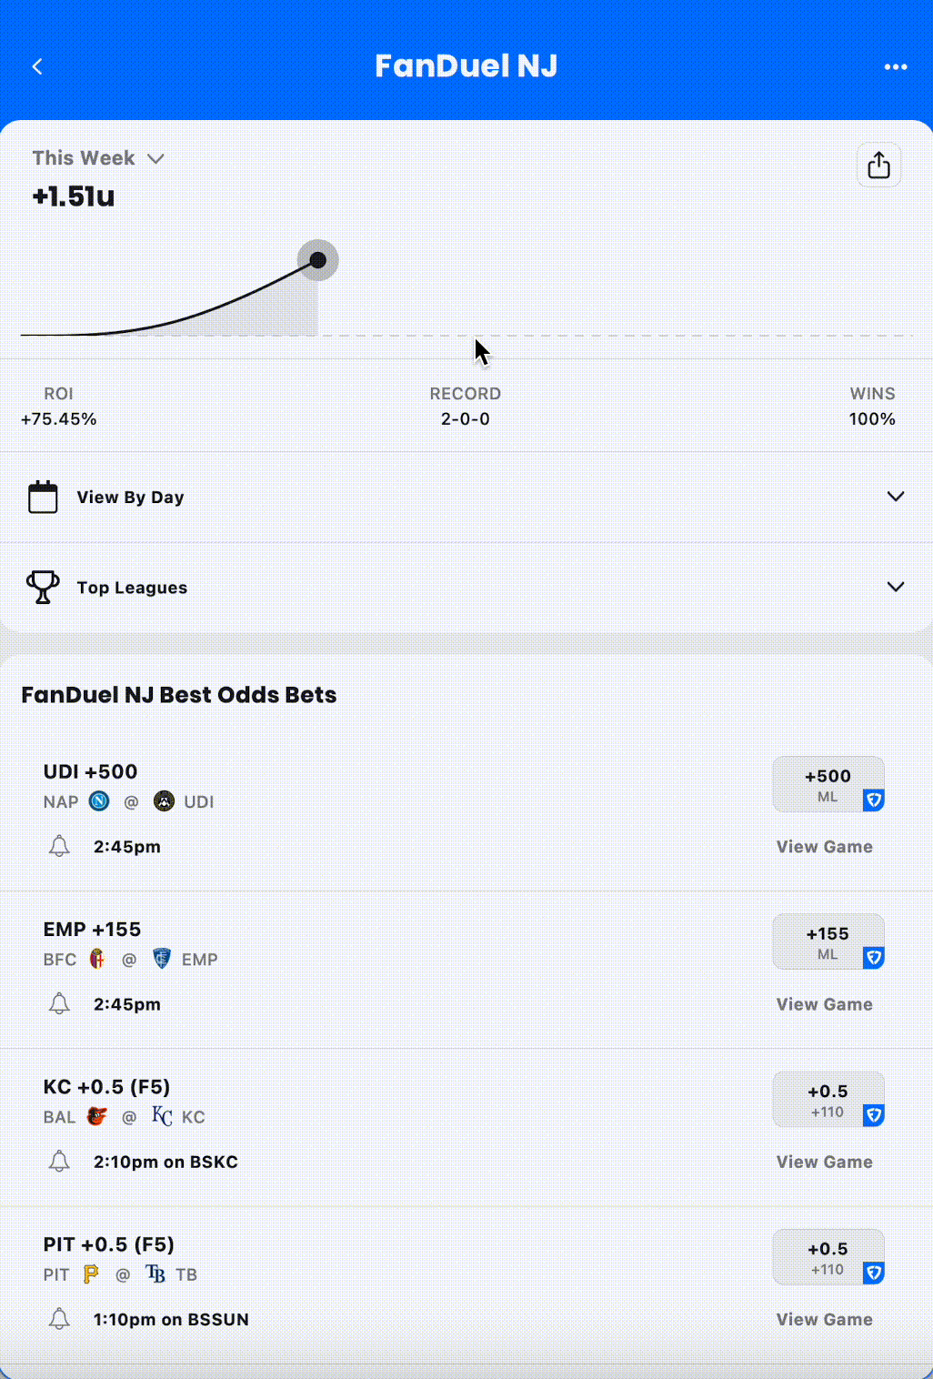Click the KC +0.5 +110 odds button
933x1379 pixels.
point(828,1099)
